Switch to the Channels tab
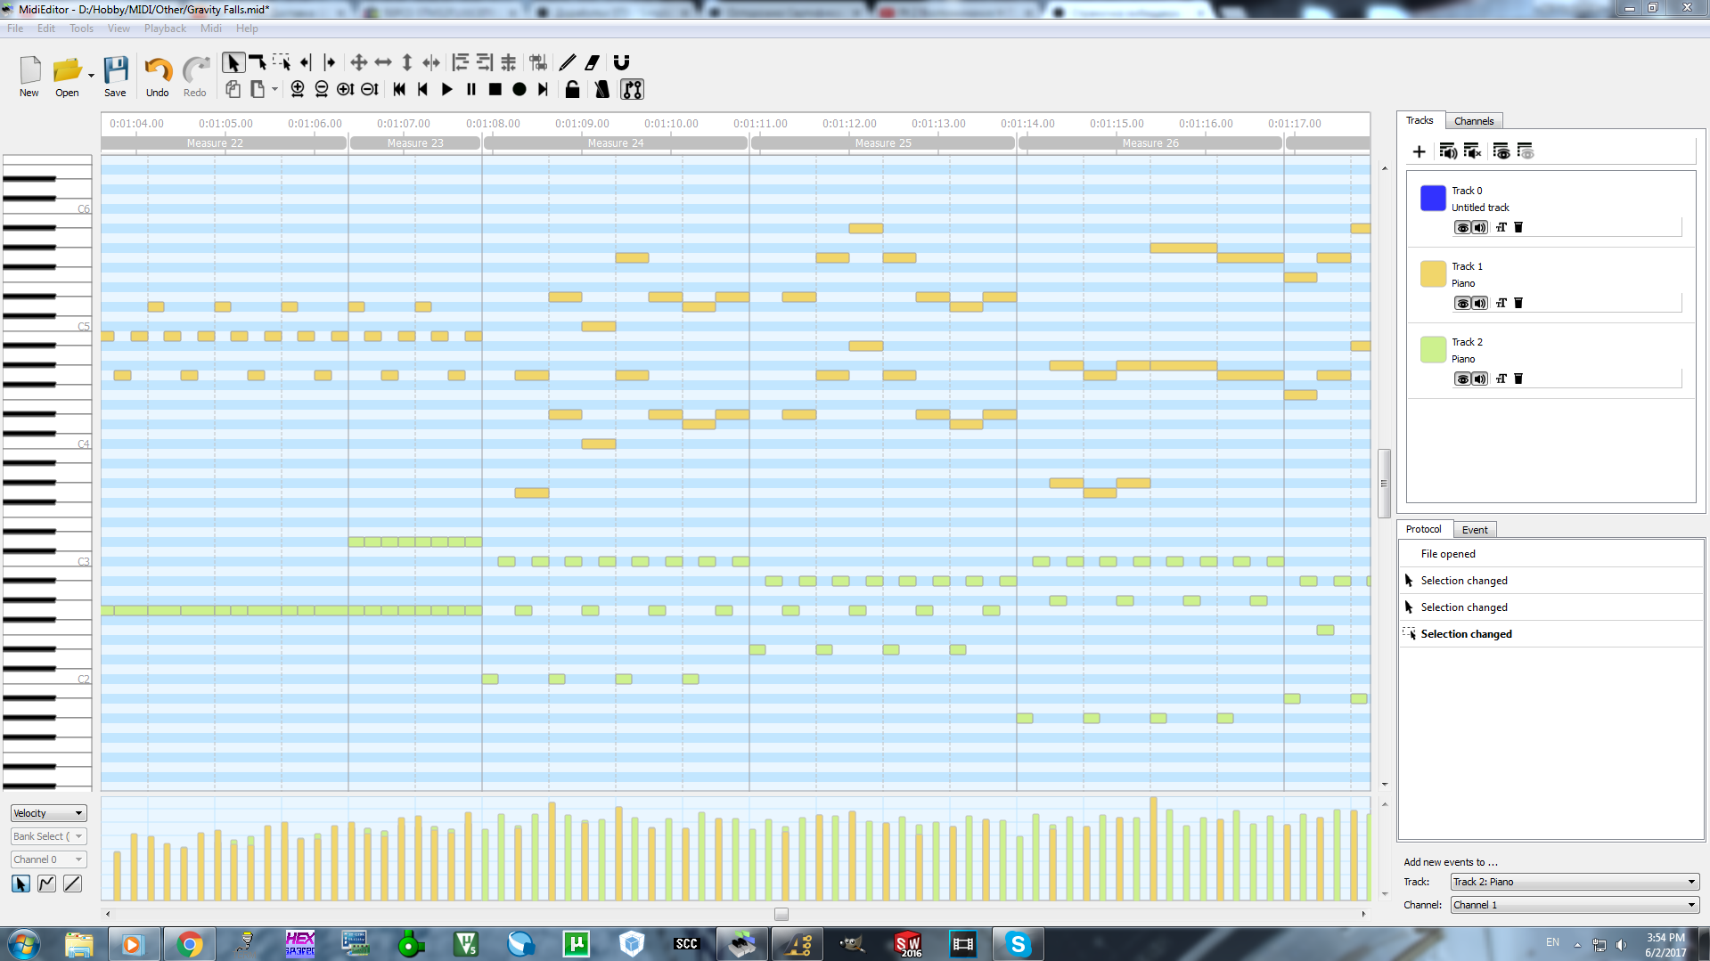The width and height of the screenshot is (1710, 961). tap(1473, 121)
